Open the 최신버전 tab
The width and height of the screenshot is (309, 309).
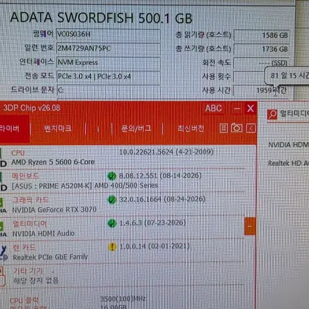[x=191, y=129]
